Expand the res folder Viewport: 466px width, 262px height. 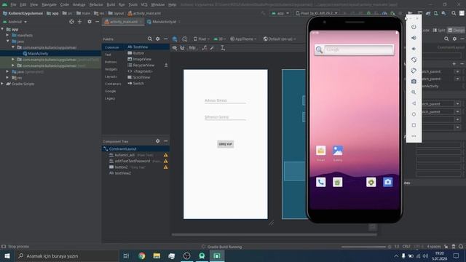click(7, 78)
